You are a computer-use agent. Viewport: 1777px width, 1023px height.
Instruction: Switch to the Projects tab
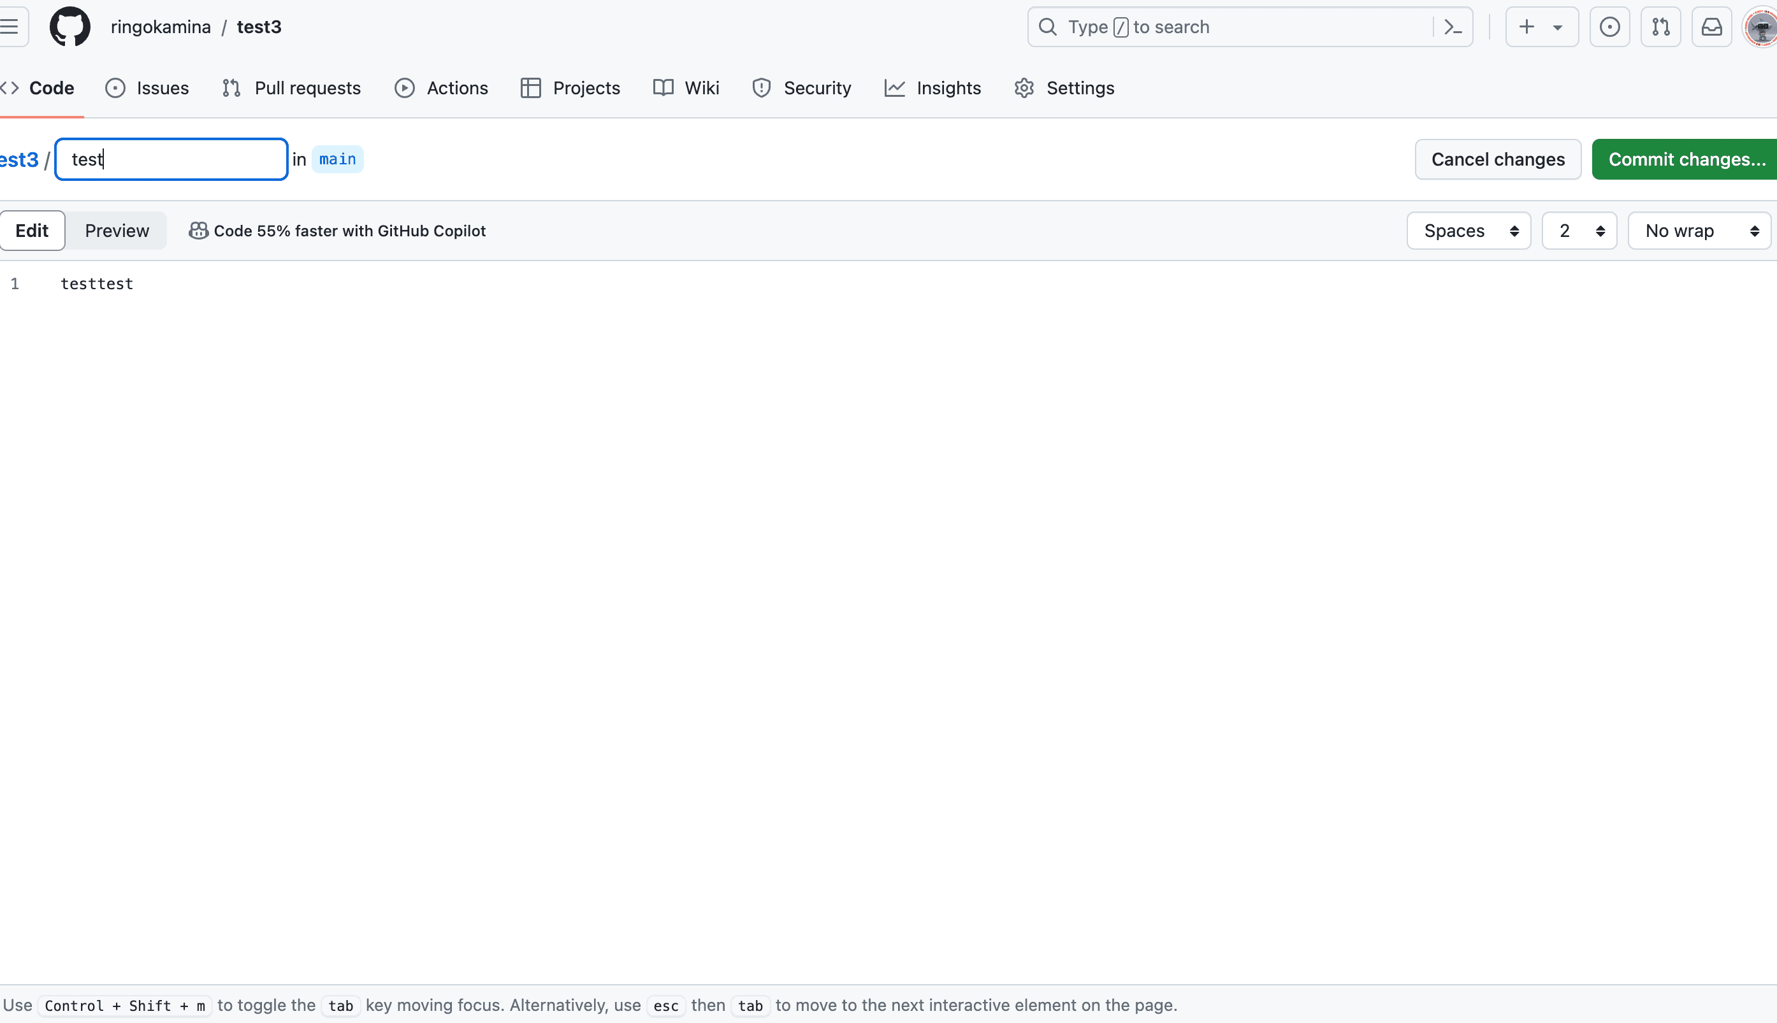coord(570,88)
